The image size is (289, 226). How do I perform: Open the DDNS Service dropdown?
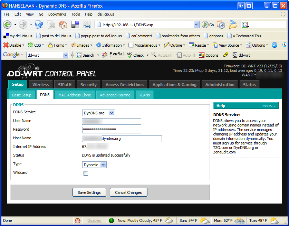tap(99, 113)
